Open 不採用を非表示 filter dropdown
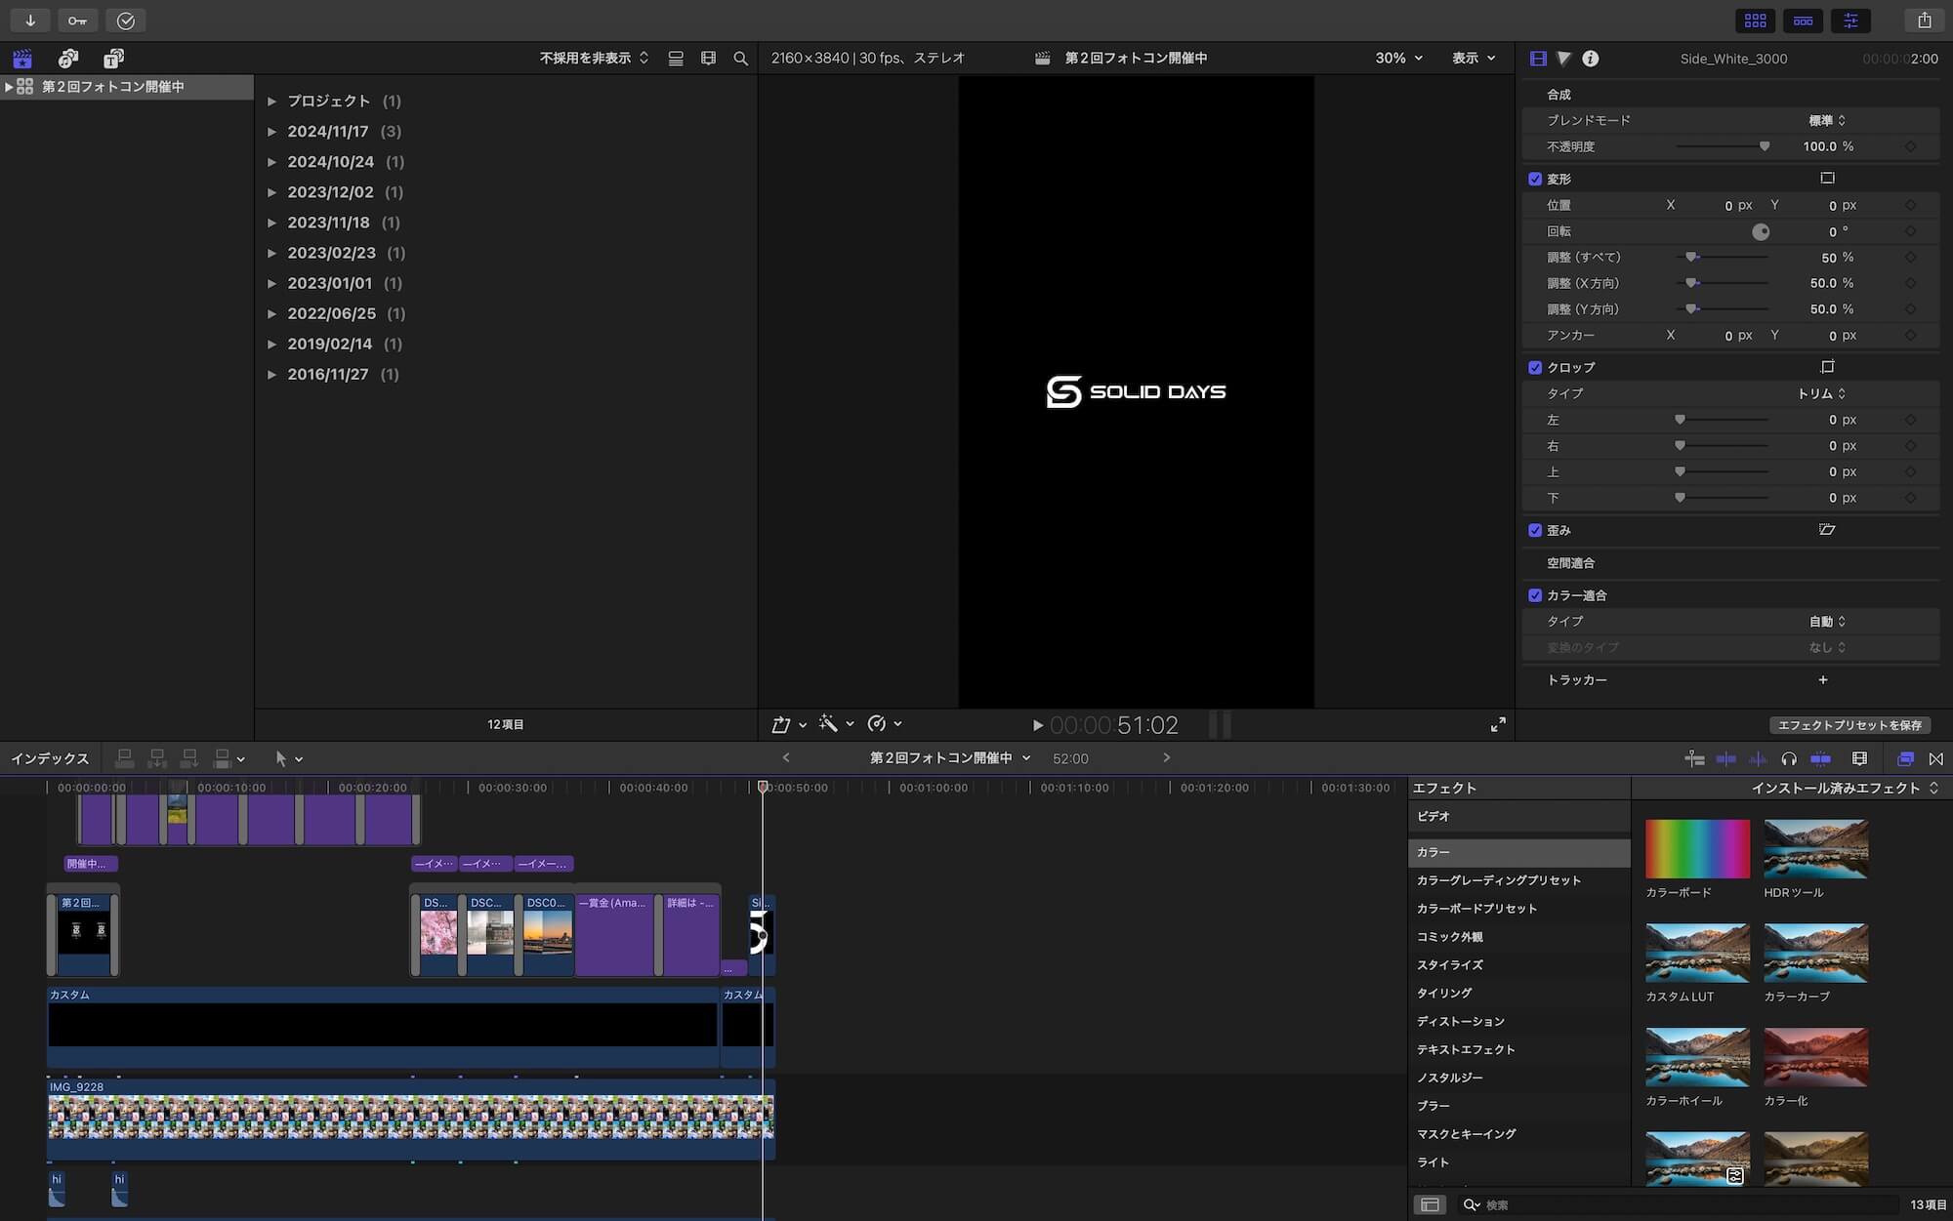 (x=594, y=59)
